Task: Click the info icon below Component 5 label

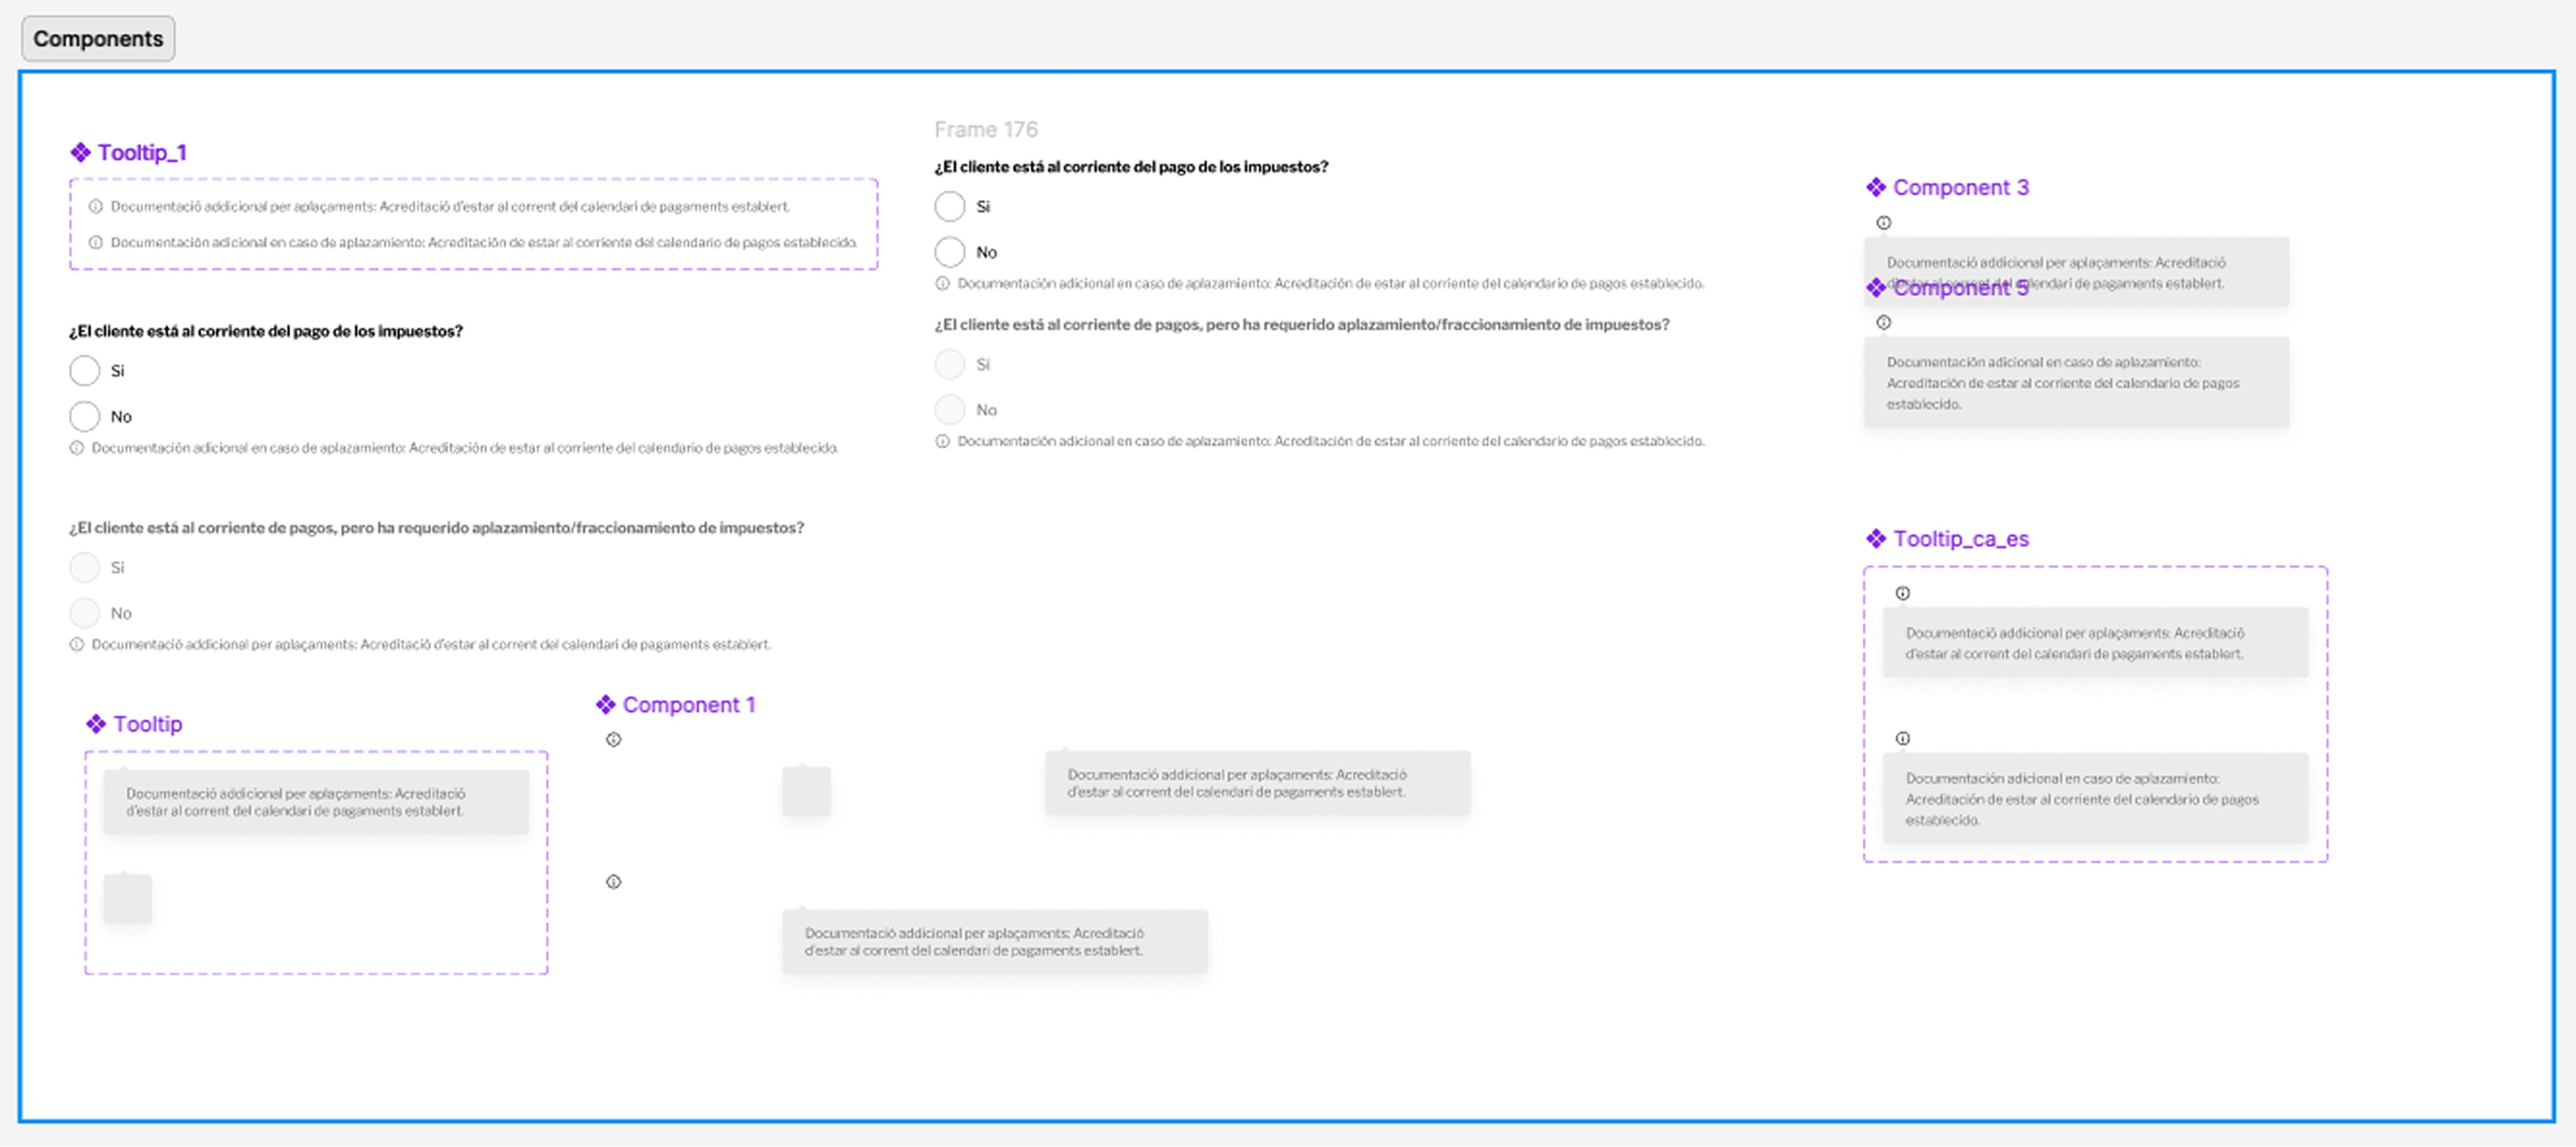Action: (1883, 322)
